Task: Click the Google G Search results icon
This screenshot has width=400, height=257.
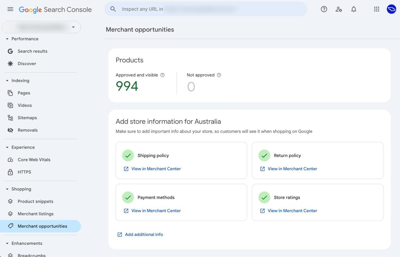Action: coord(10,51)
